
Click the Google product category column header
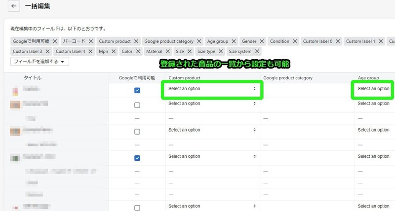tap(288, 78)
